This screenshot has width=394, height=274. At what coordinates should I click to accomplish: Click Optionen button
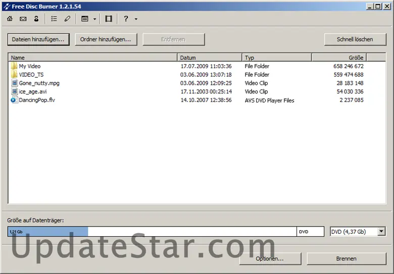coord(270,259)
